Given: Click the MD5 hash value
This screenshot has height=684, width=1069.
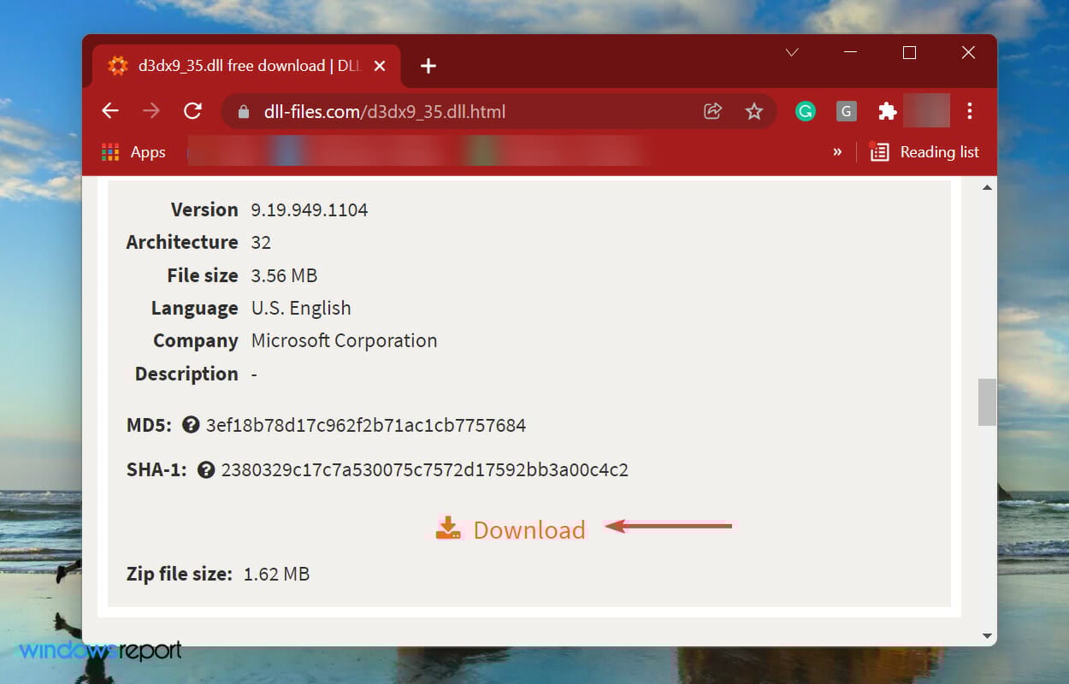Looking at the screenshot, I should click(x=366, y=425).
